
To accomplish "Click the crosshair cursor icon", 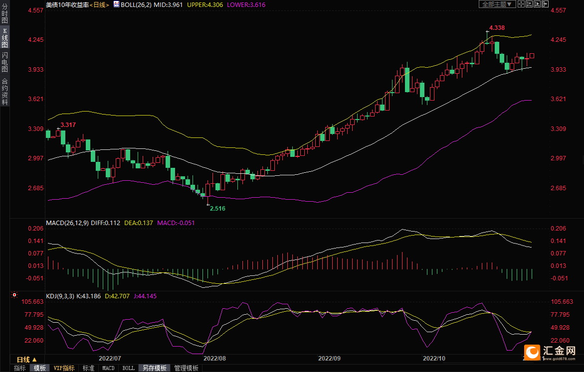I will 521,4.
